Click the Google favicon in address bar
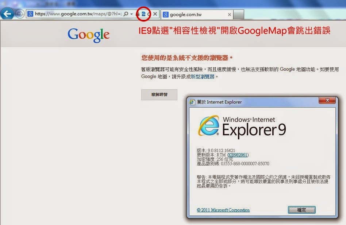This screenshot has height=225, width=346. (30, 14)
